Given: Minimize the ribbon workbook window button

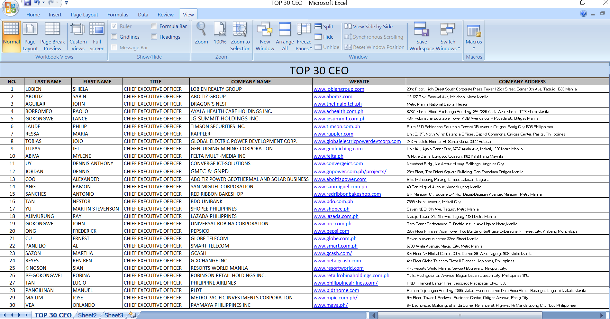Looking at the screenshot, I should pos(593,14).
